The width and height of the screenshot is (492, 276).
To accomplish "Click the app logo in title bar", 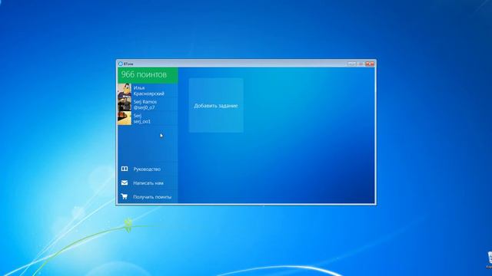I will point(121,64).
